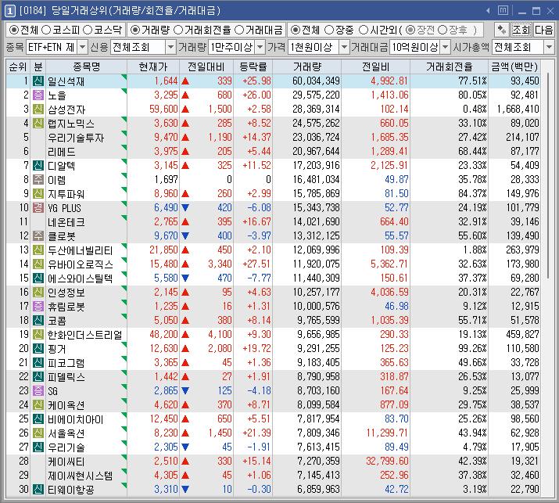Image resolution: width=559 pixels, height=503 pixels.
Task: Click the 신 badge icon for 두산에너빌리티
Action: 38,250
